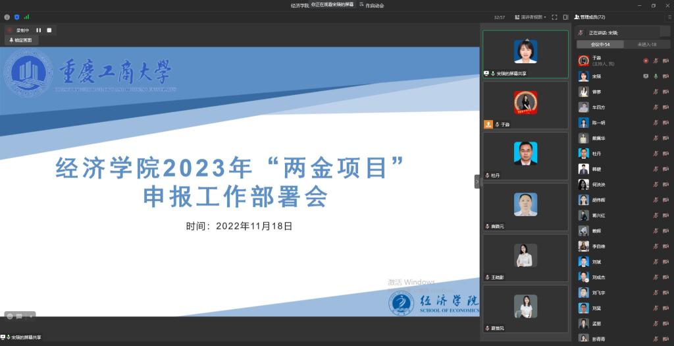Check the green network signal icon
The height and width of the screenshot is (346, 674).
26,17
